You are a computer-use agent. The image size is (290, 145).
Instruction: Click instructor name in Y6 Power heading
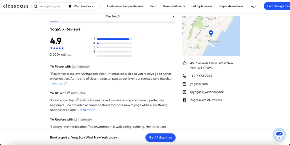pyautogui.click(x=83, y=67)
